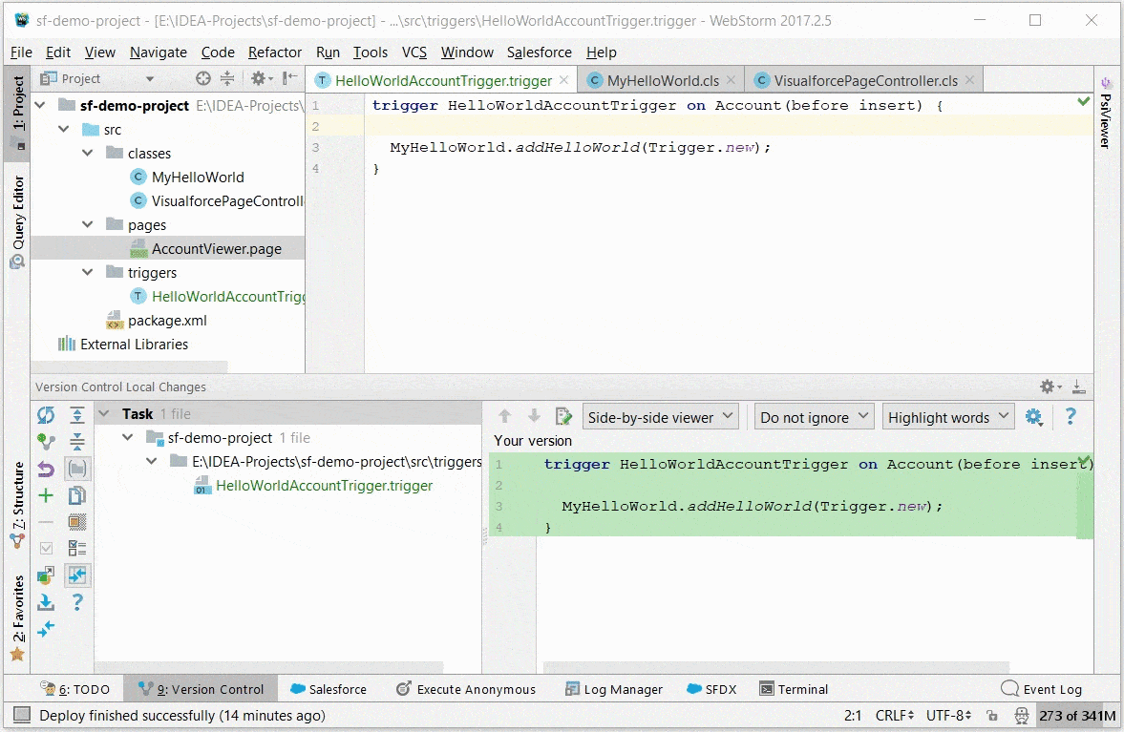This screenshot has width=1124, height=732.
Task: Click the Commit Changes icon
Action: (x=46, y=442)
